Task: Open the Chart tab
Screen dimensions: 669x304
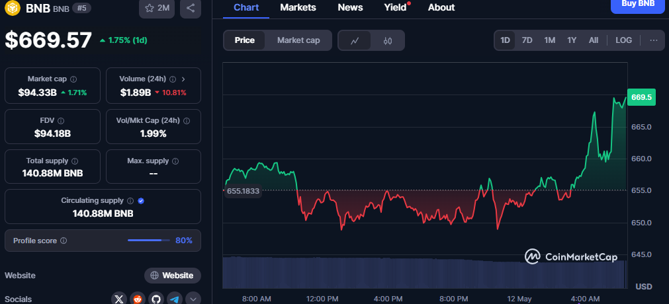Action: click(246, 8)
